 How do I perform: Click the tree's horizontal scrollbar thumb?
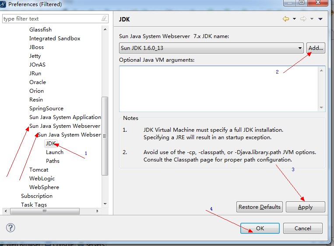pyautogui.click(x=44, y=211)
